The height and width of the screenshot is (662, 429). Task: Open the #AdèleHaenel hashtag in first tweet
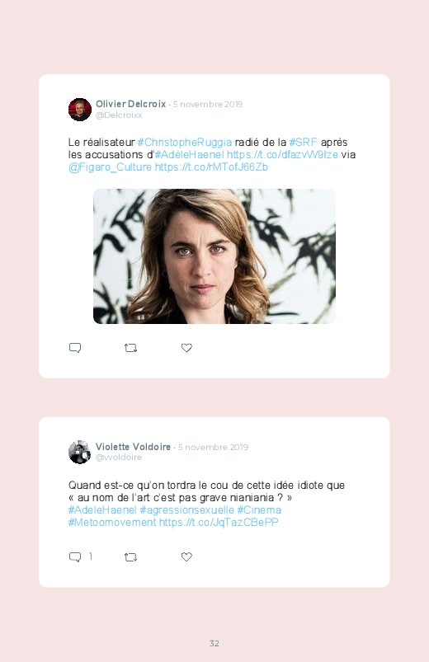click(x=190, y=154)
